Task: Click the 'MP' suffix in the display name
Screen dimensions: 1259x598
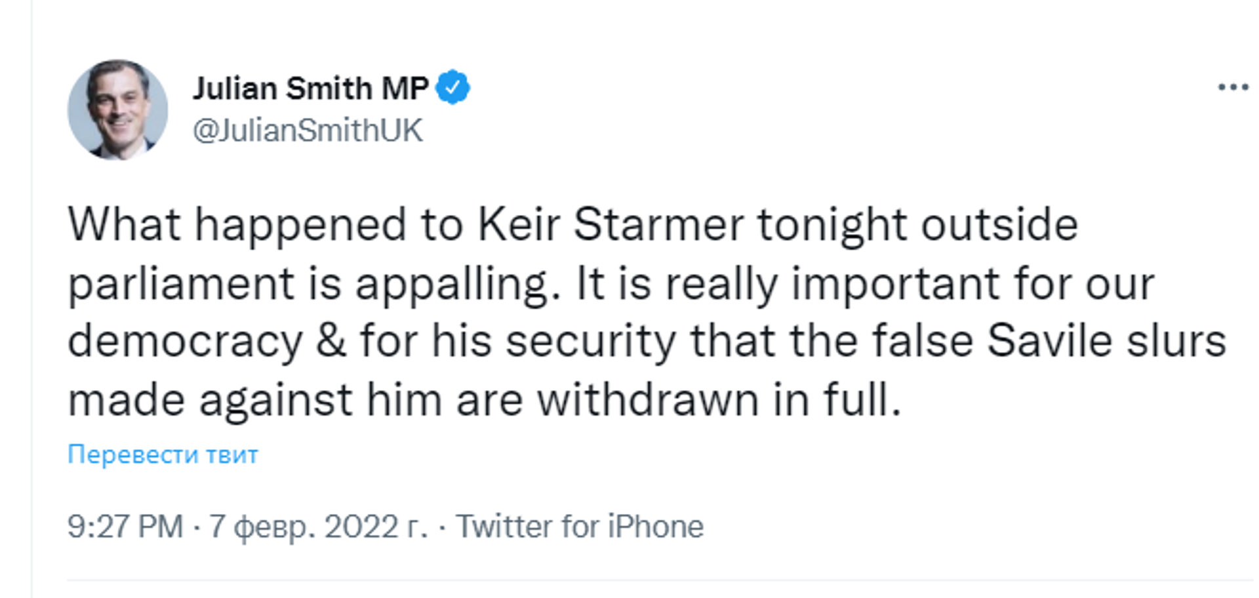Action: tap(405, 88)
